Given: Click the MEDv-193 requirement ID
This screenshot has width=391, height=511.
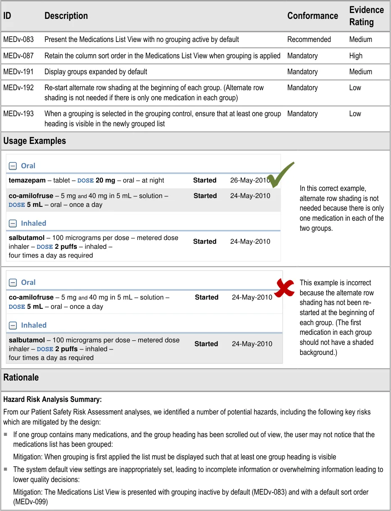Looking at the screenshot, I should pyautogui.click(x=18, y=114).
